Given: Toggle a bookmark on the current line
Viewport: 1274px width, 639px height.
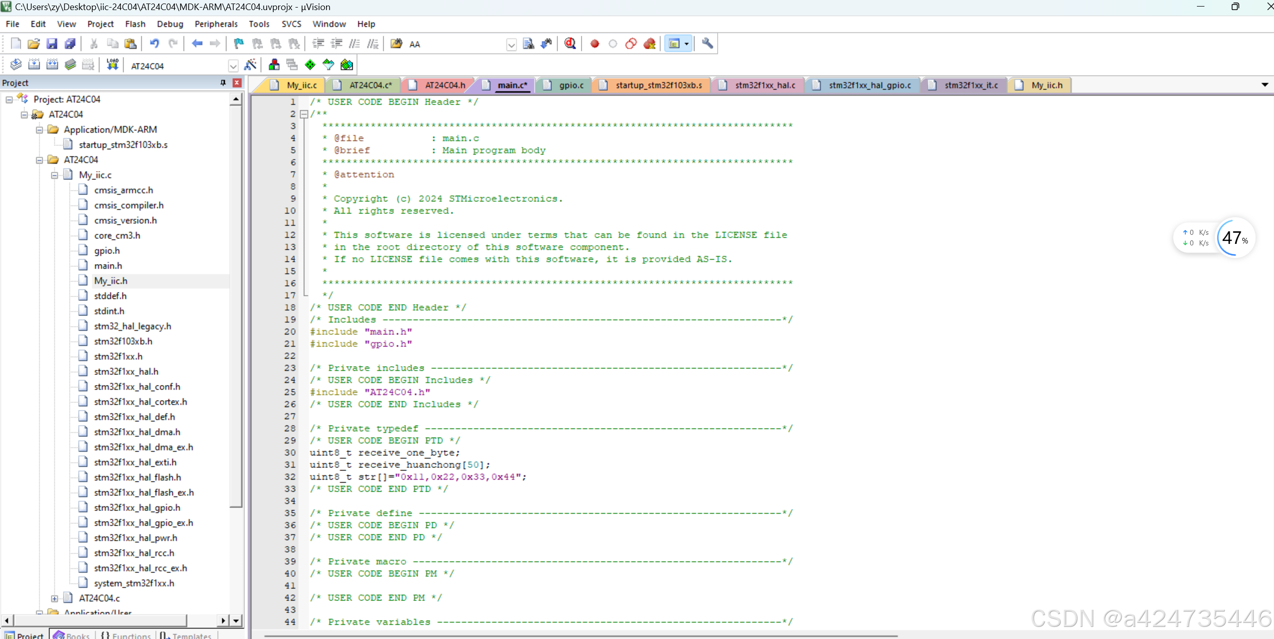Looking at the screenshot, I should coord(238,43).
